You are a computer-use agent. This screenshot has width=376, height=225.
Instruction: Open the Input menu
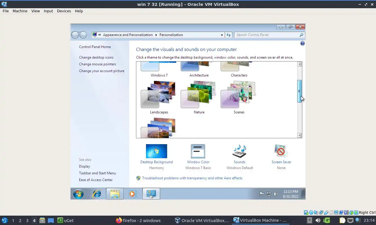(48, 11)
